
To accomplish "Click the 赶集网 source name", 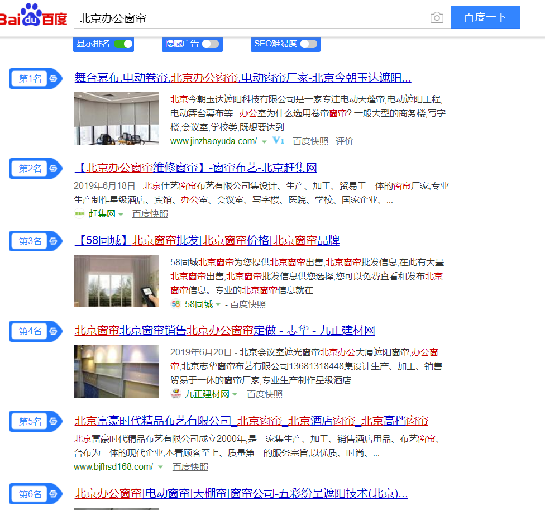I will pyautogui.click(x=102, y=214).
